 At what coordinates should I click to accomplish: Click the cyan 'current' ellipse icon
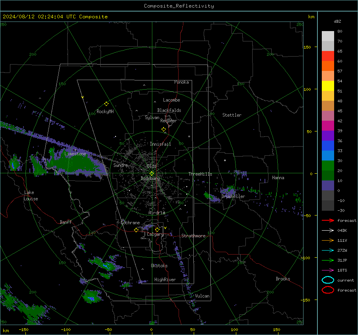(328, 280)
